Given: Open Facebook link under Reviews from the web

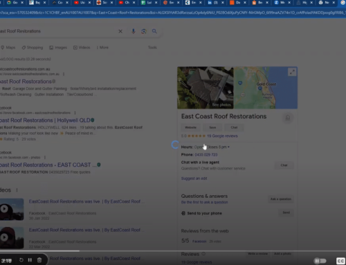Looking at the screenshot, I should [199, 241].
